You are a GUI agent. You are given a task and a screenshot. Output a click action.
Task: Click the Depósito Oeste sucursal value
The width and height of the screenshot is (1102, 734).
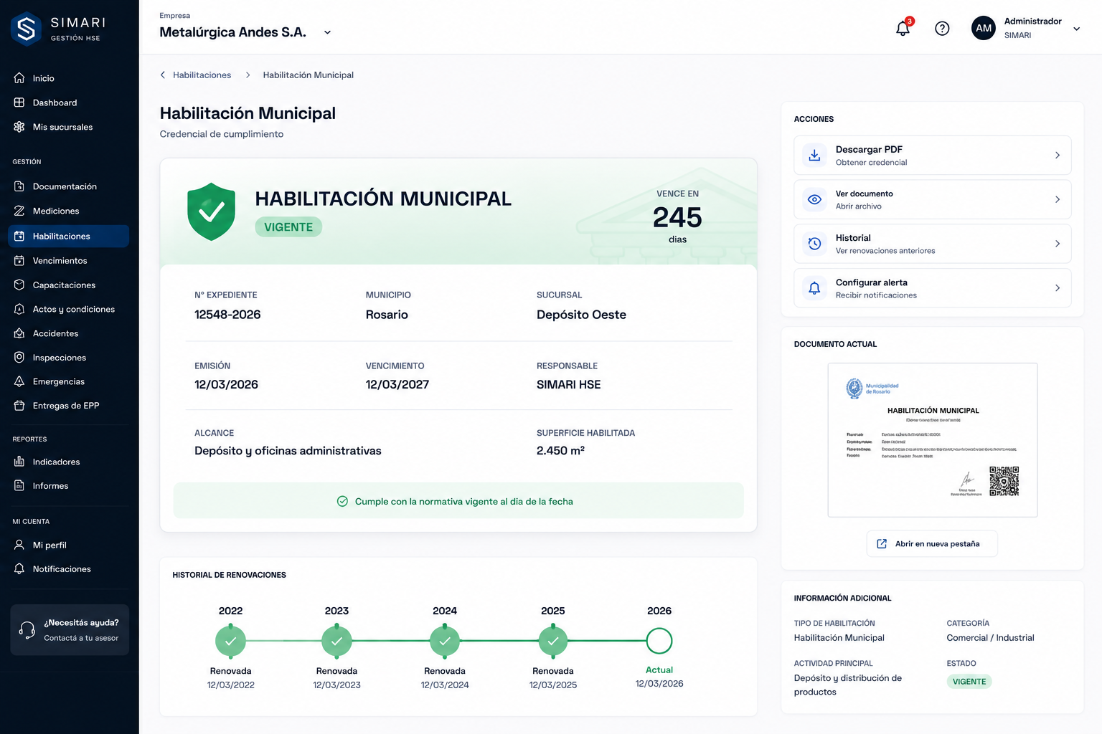pos(581,315)
